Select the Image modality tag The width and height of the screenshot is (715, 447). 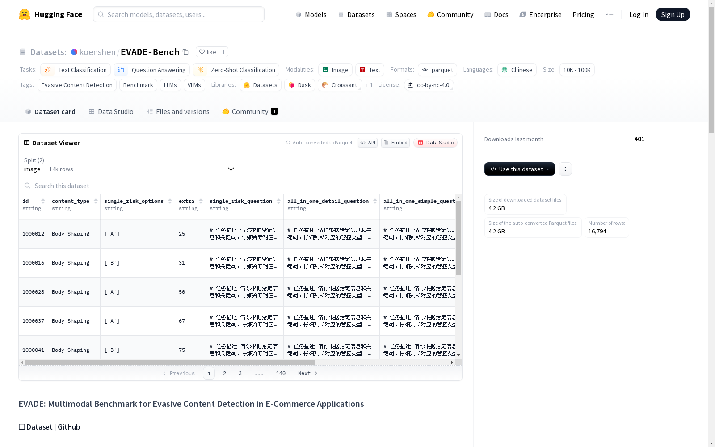335,70
